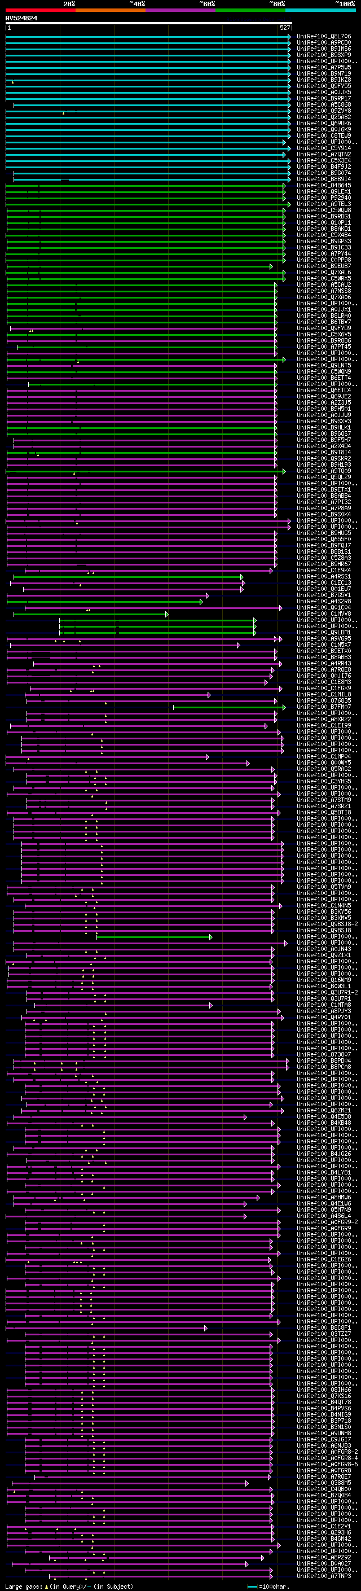Image resolution: width=361 pixels, height=1591 pixels.
Task: Click the UniRef100_B9EUB7 hit label
Action: pyautogui.click(x=324, y=266)
